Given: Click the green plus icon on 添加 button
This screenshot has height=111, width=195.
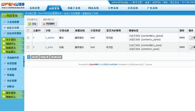Looking at the screenshot, I should [30, 24].
